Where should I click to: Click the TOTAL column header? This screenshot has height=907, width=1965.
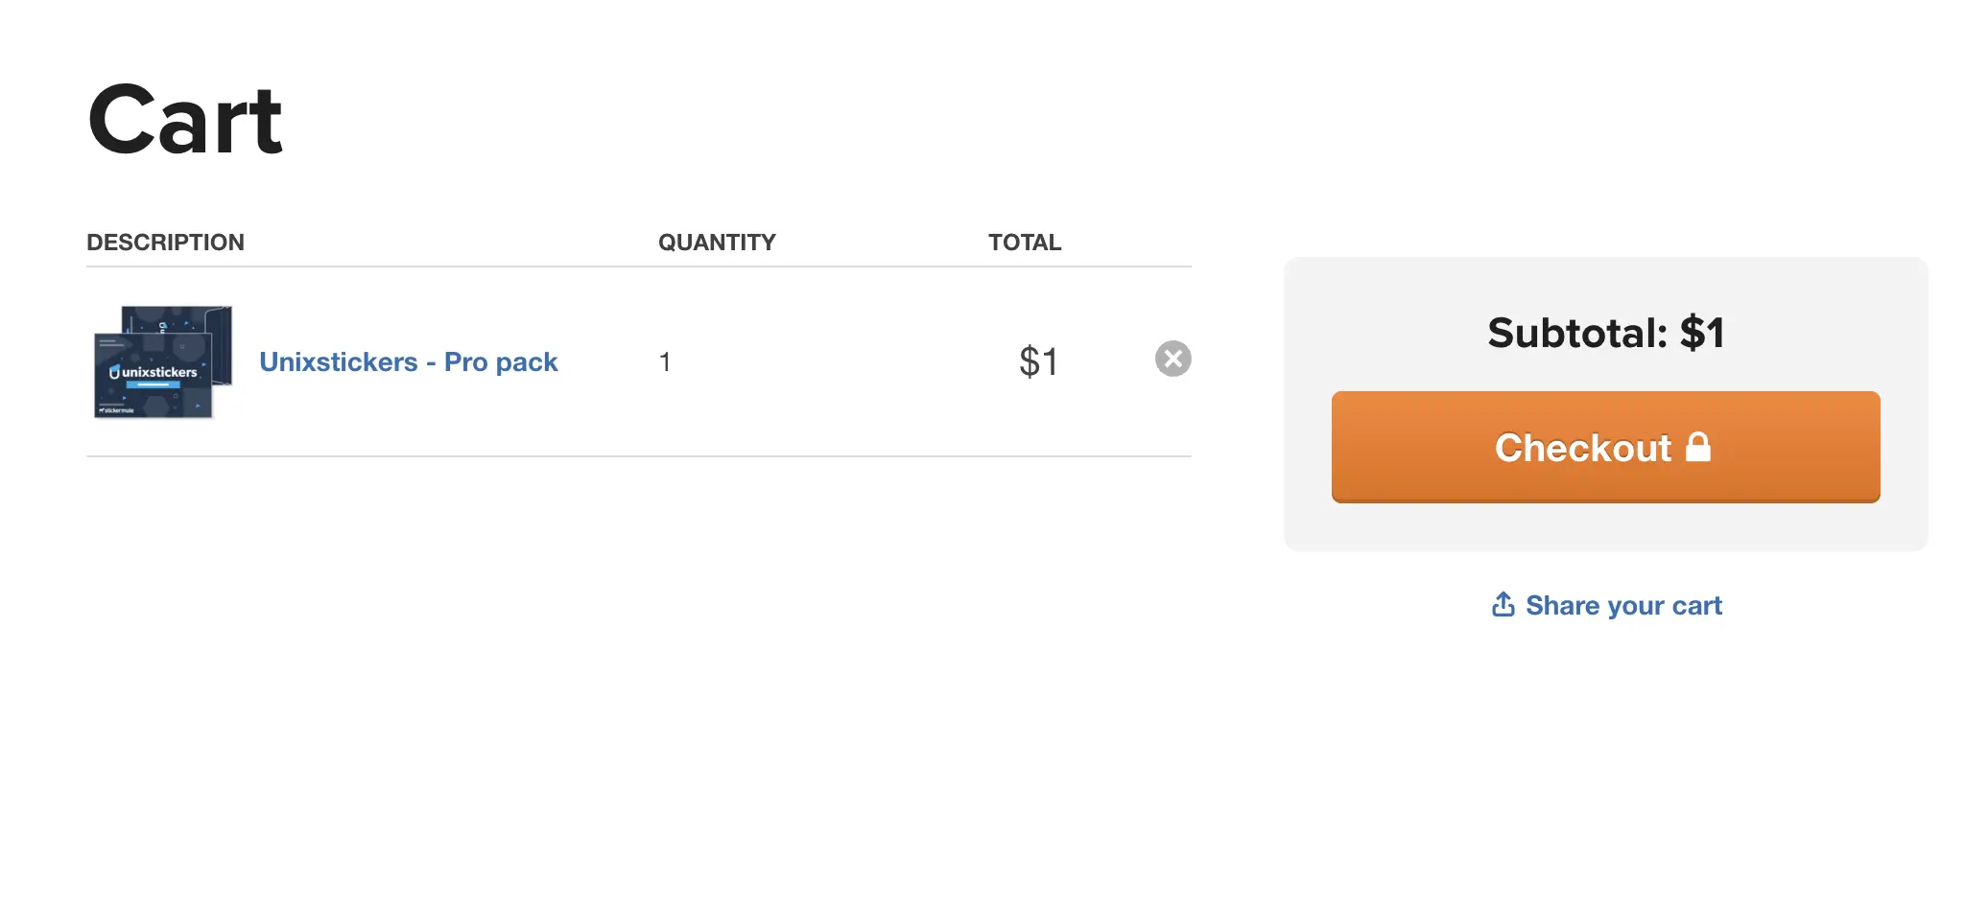(x=1025, y=243)
